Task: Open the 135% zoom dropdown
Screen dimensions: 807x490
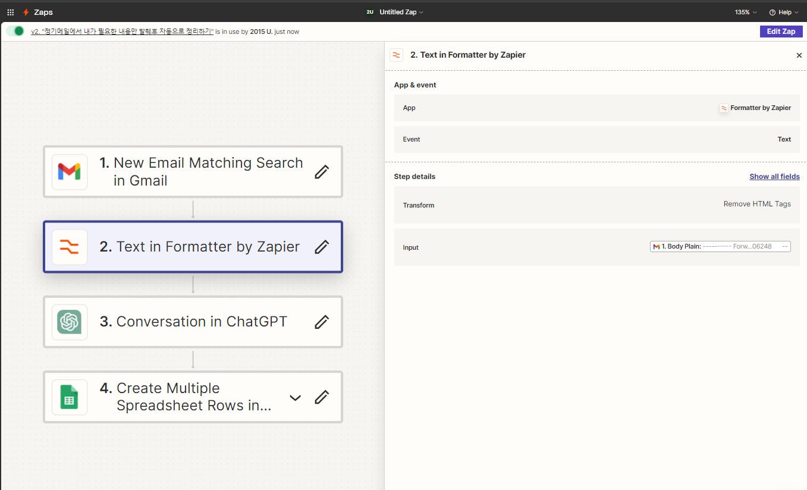Action: pos(746,12)
